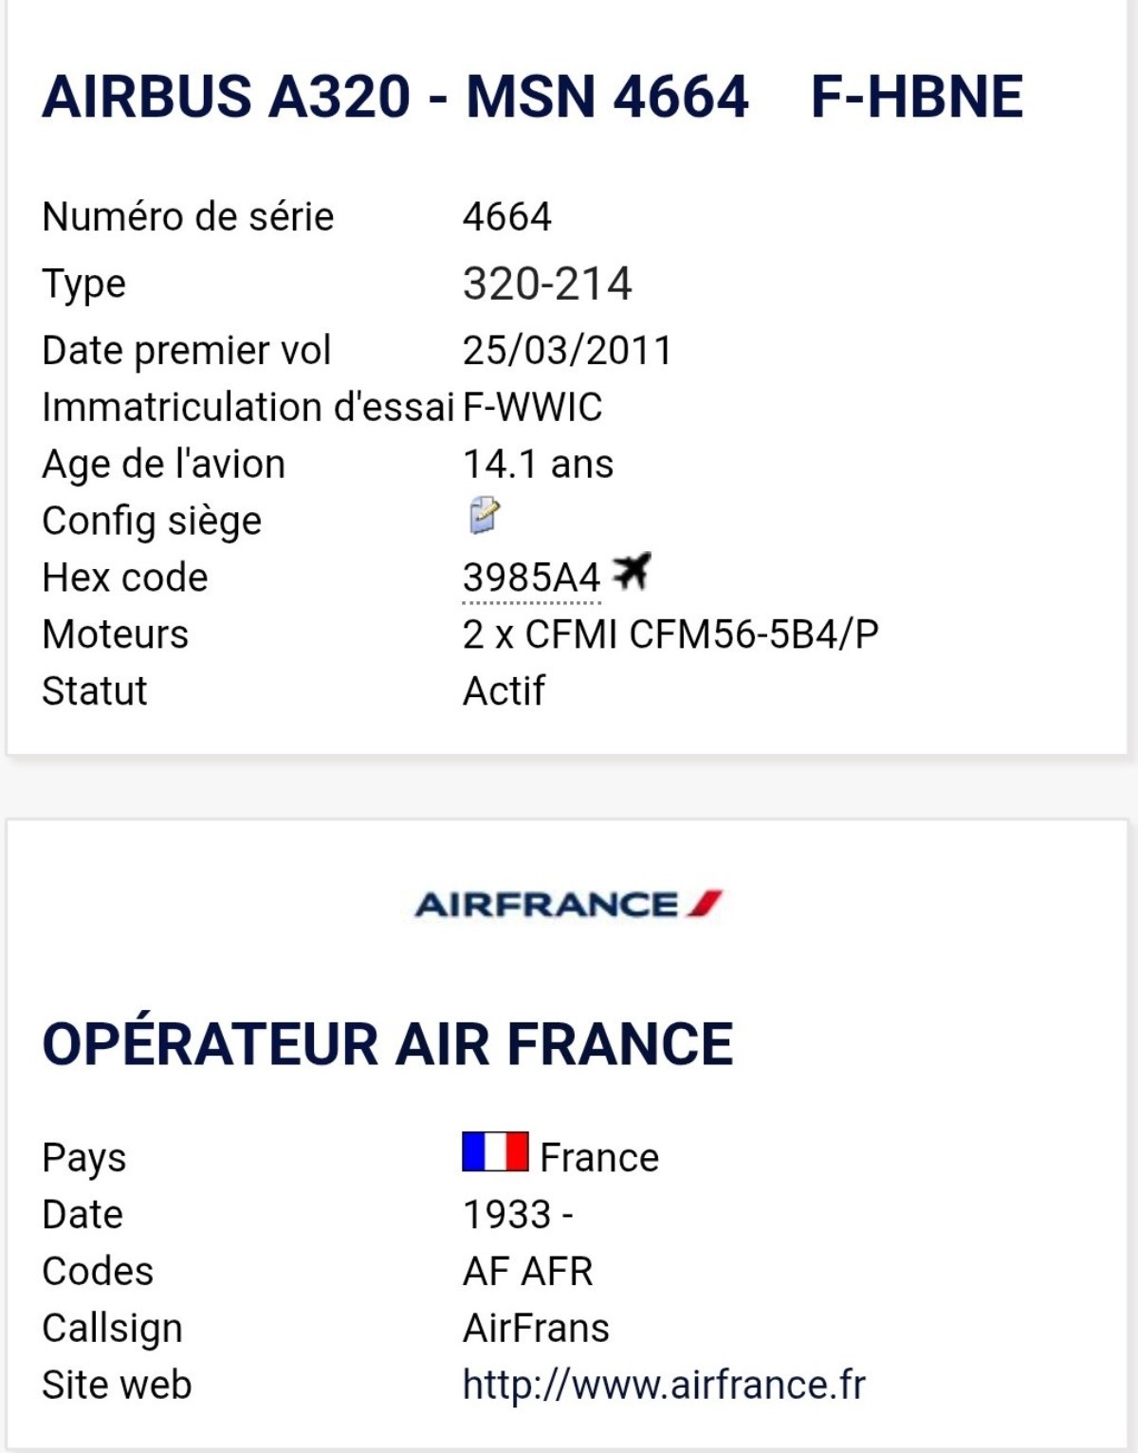This screenshot has width=1138, height=1453.
Task: Select the F-WWIC test registration
Action: [532, 407]
